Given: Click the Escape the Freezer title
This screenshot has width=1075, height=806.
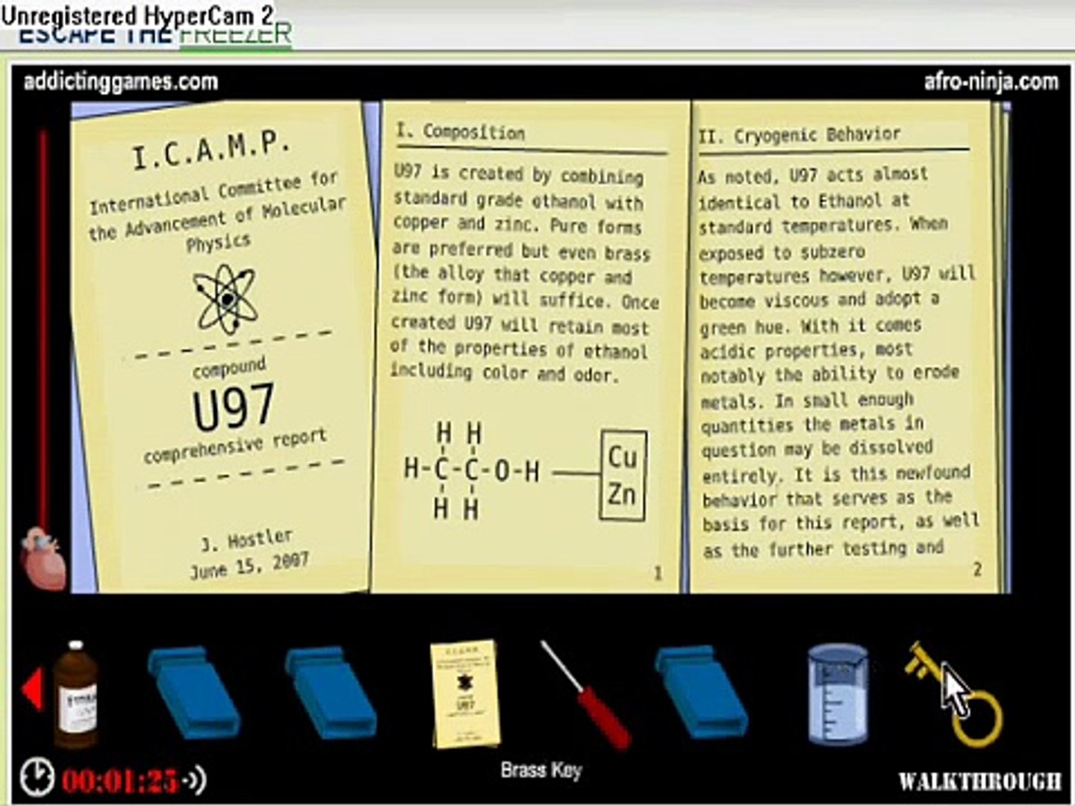Looking at the screenshot, I should (155, 34).
